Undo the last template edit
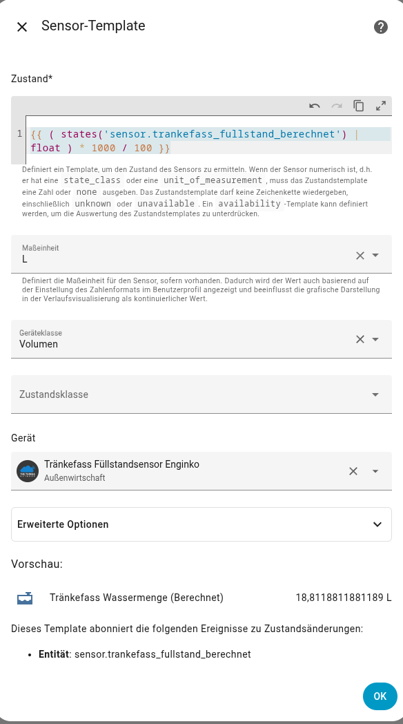The width and height of the screenshot is (403, 724). pos(314,106)
